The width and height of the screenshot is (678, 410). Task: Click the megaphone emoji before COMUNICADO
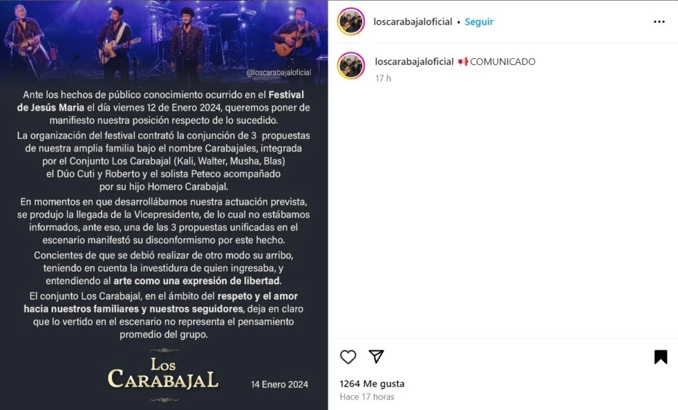click(x=463, y=62)
